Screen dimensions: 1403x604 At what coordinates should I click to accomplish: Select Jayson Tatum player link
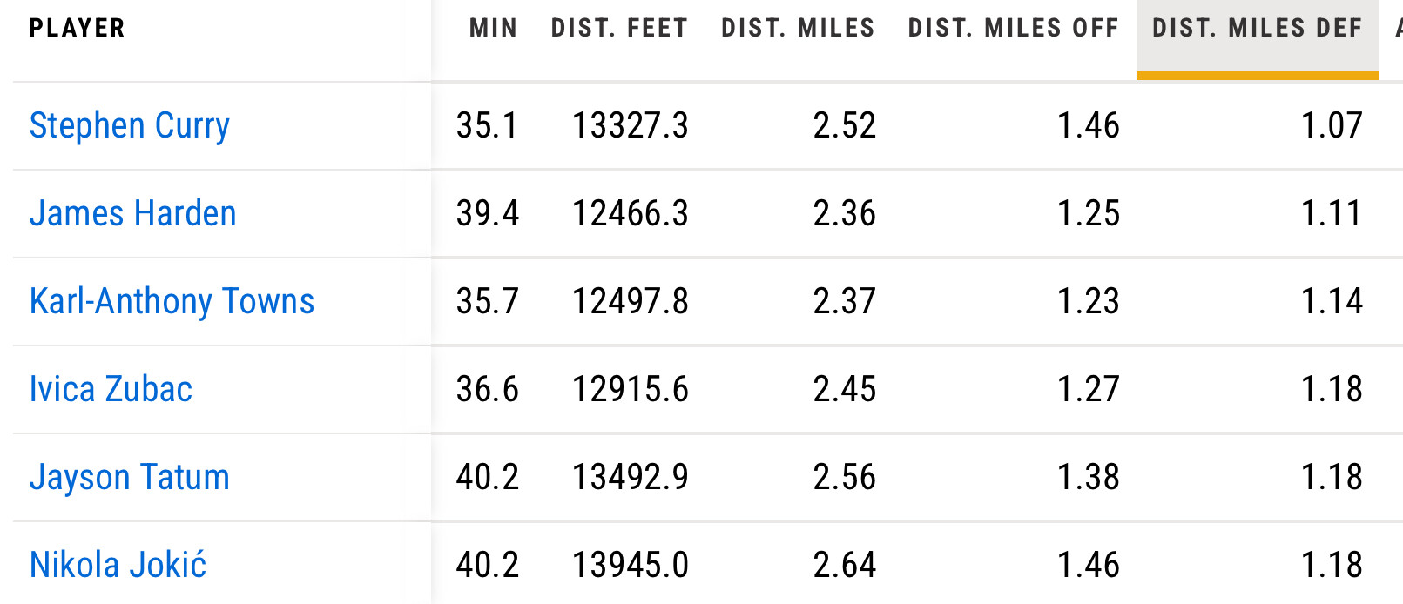(x=129, y=478)
